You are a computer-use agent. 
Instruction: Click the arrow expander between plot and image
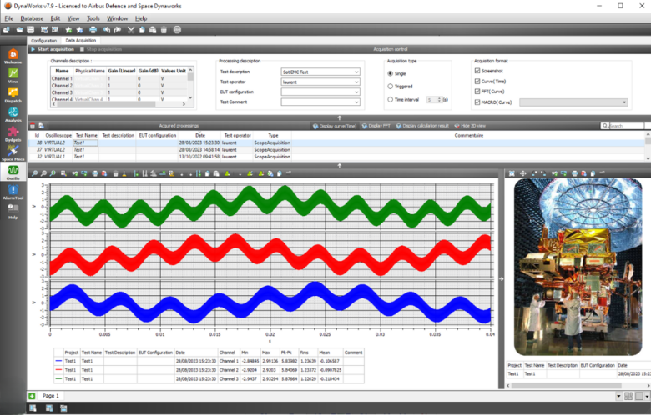coord(501,278)
